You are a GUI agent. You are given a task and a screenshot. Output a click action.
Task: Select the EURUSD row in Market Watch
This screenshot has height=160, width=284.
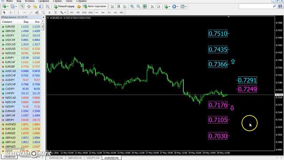(21, 27)
